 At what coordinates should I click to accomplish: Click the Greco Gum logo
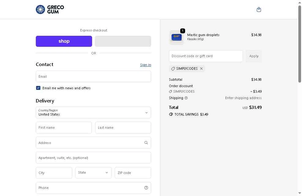50,9
